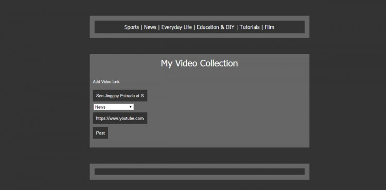Click the separator between Sports and News
Image resolution: width=386 pixels, height=190 pixels.
click(x=142, y=27)
